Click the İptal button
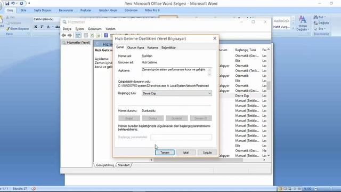 [x=186, y=153]
